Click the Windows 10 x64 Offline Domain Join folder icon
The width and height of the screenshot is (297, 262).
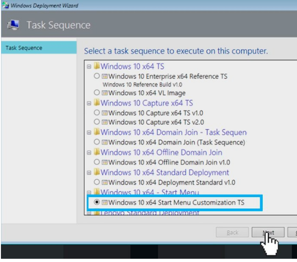click(97, 152)
